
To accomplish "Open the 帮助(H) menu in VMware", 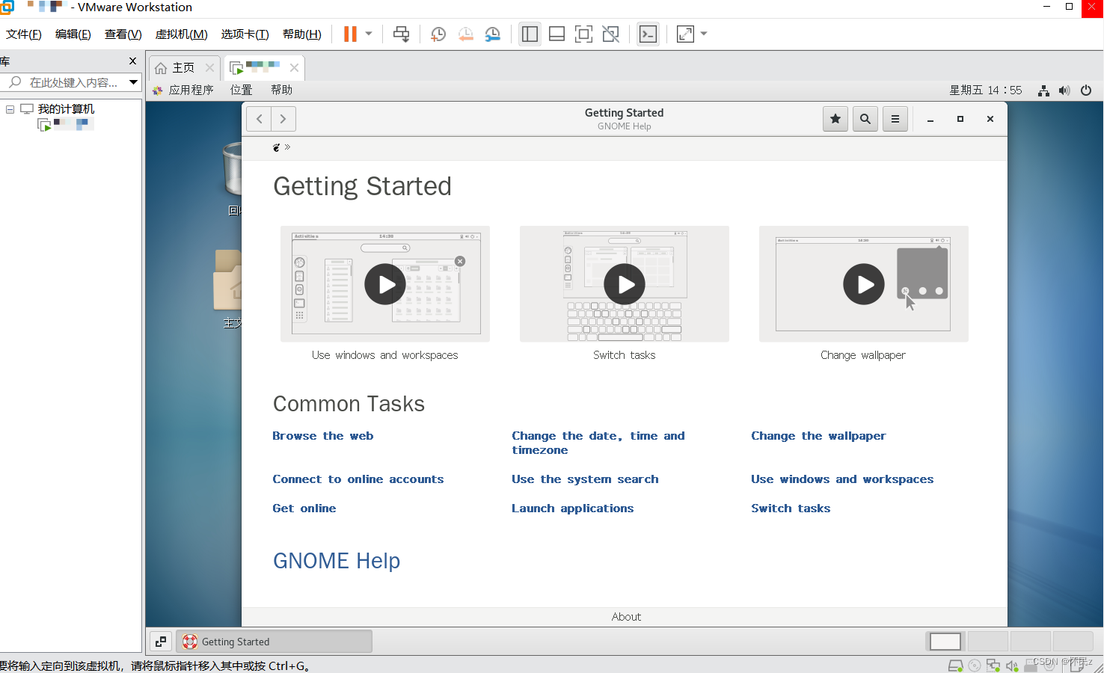I will click(x=302, y=34).
